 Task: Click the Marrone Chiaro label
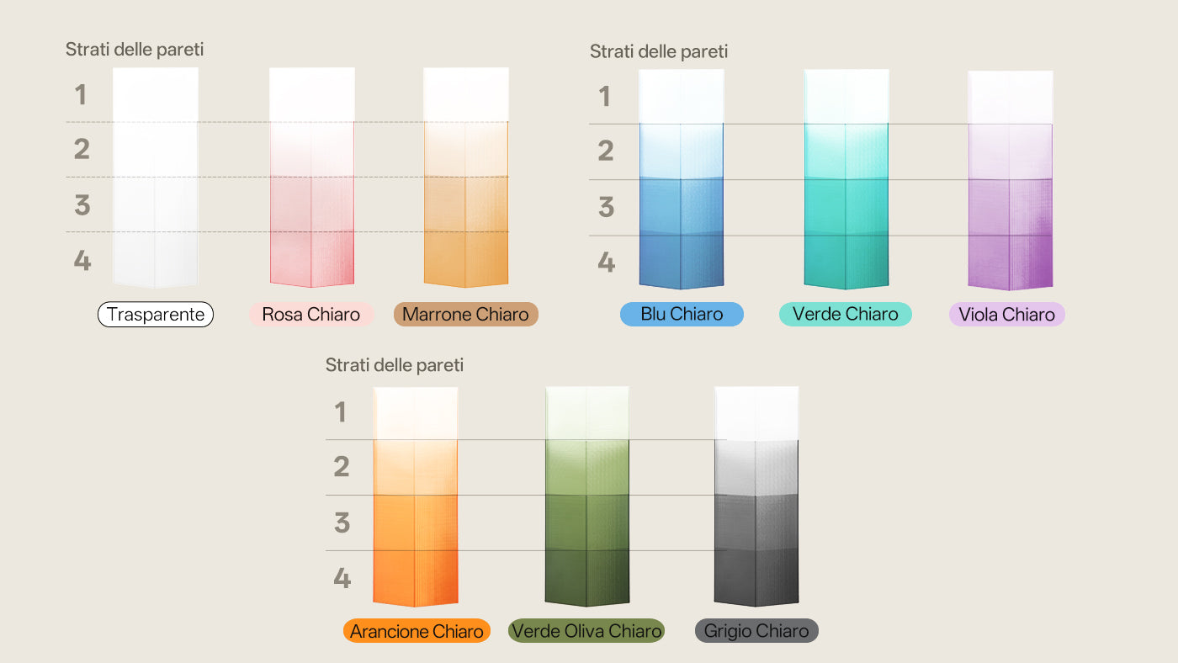click(466, 315)
